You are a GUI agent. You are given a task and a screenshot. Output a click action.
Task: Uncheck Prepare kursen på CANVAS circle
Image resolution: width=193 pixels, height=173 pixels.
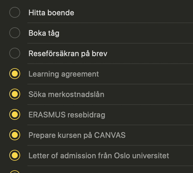[15, 135]
